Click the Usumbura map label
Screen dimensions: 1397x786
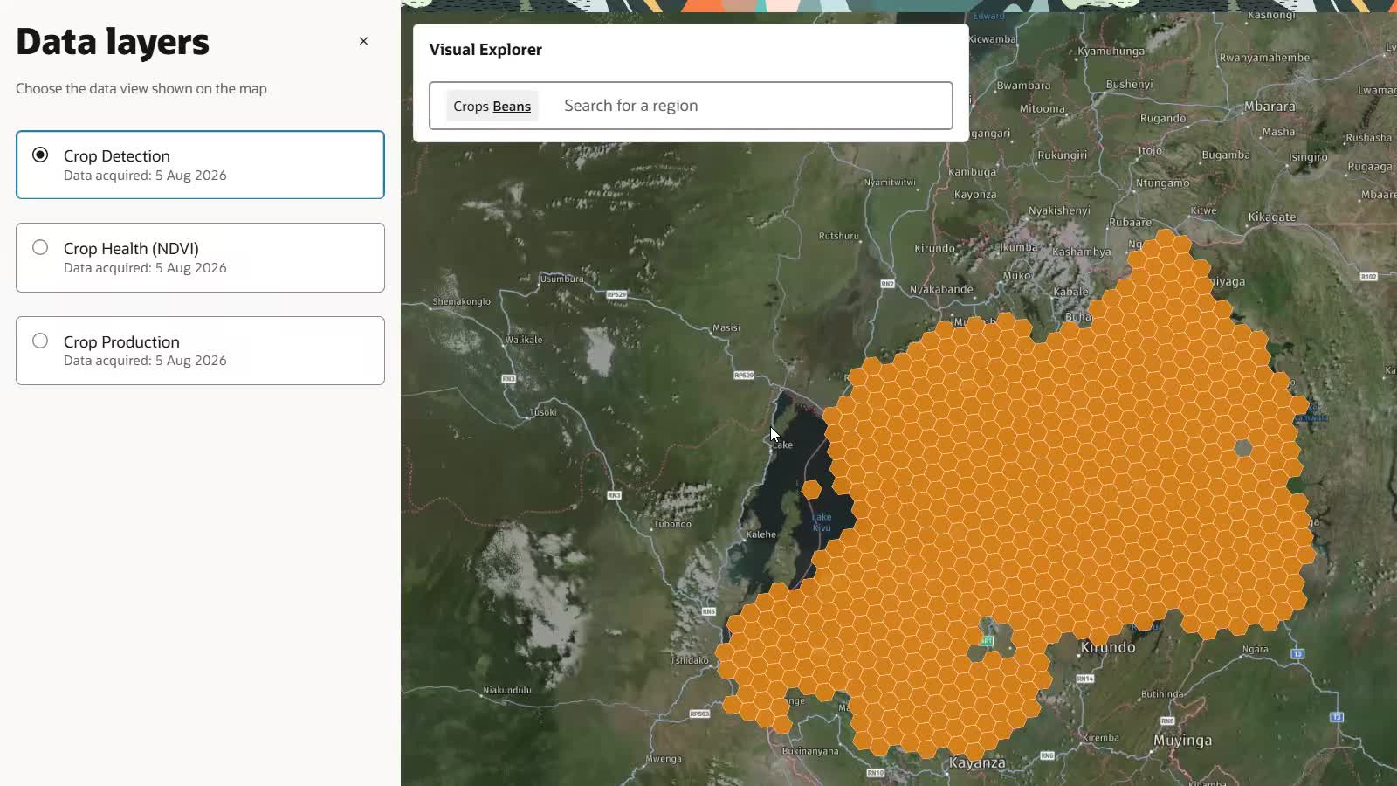pos(561,279)
